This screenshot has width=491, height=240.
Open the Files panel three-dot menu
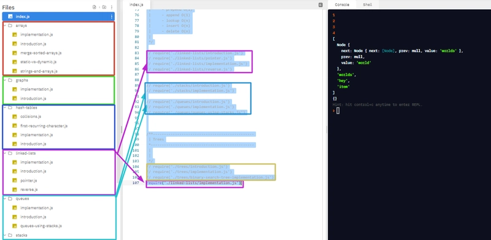click(x=112, y=7)
